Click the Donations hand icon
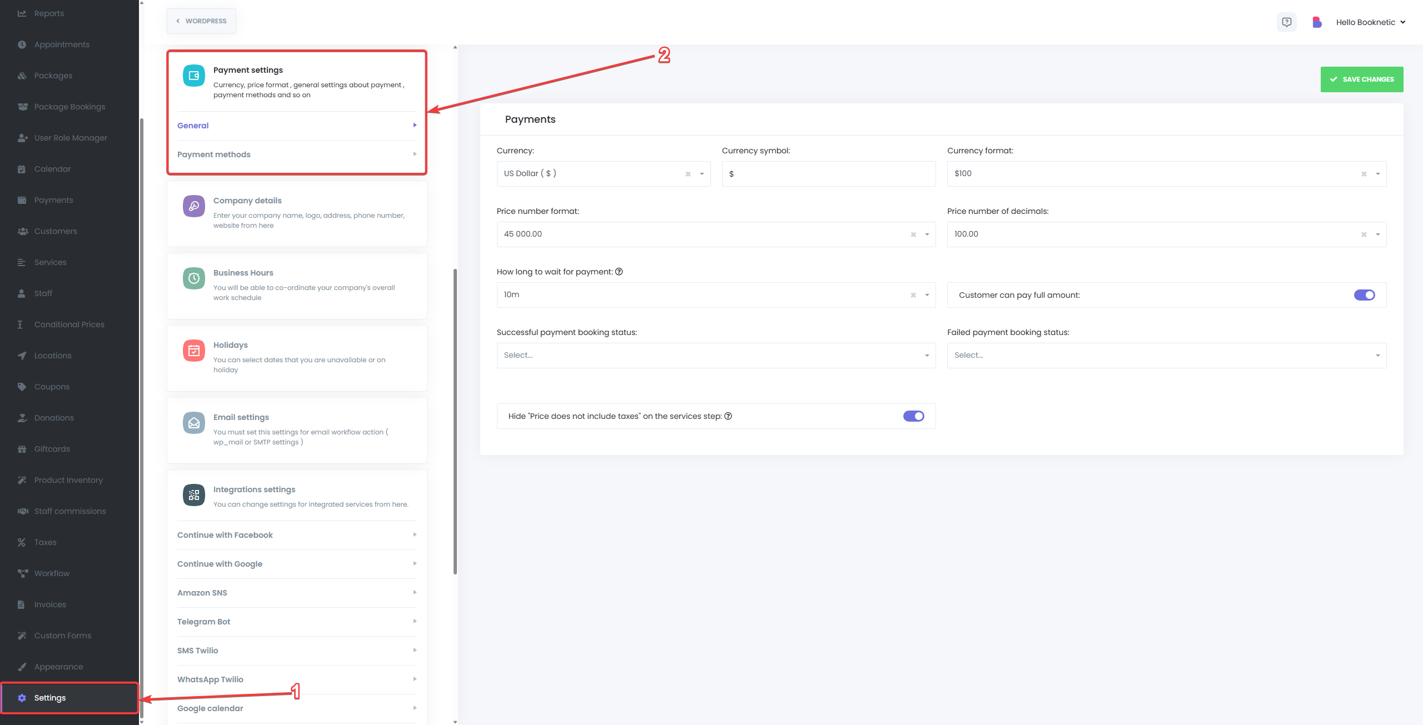 (22, 418)
